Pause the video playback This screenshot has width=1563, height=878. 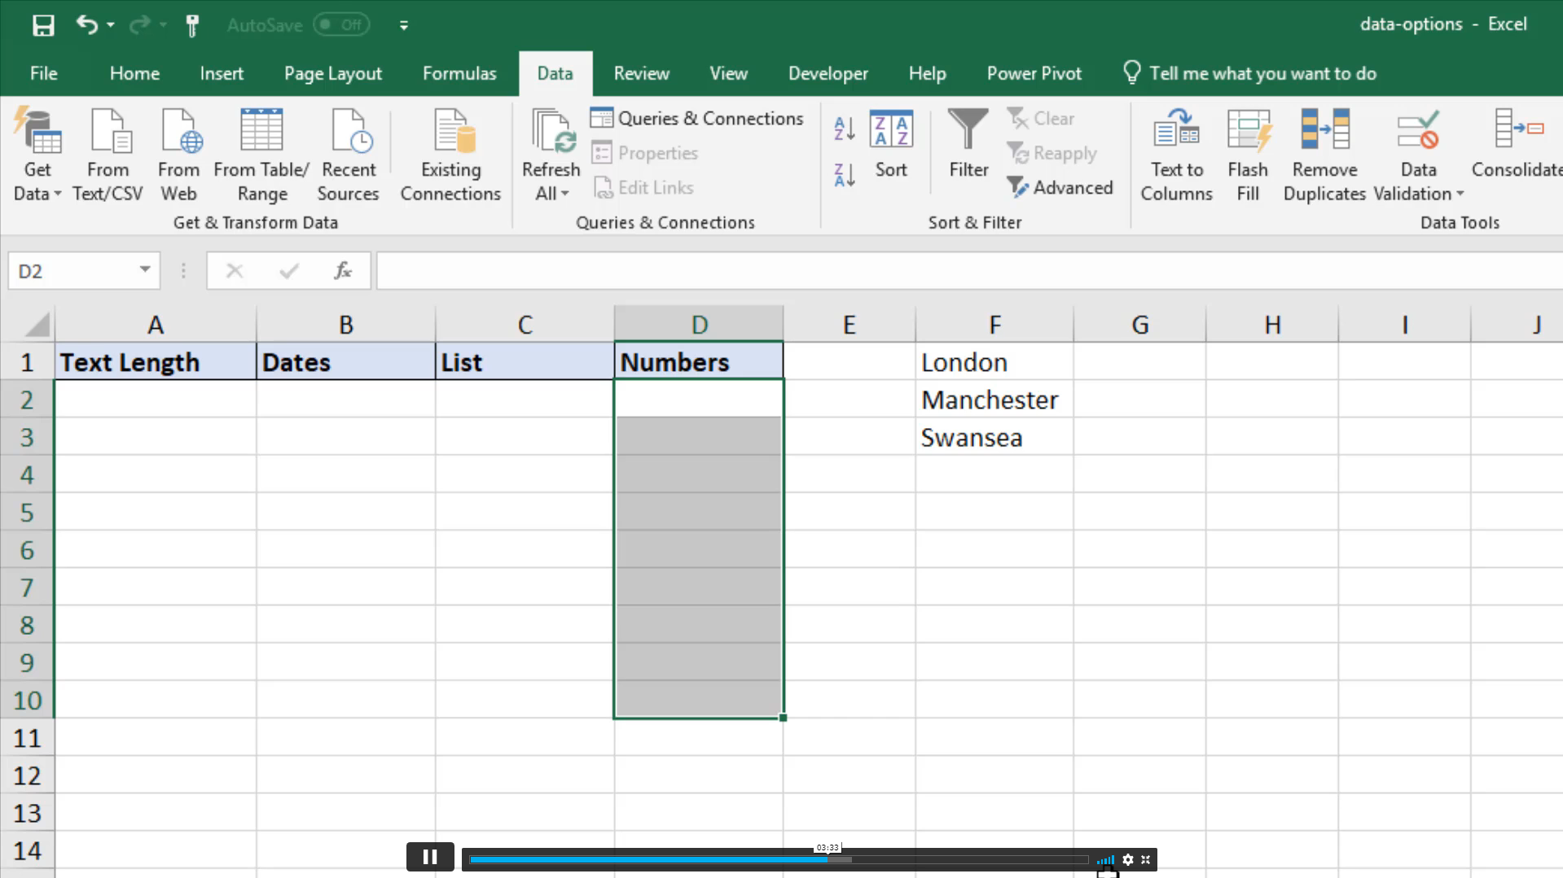[429, 856]
